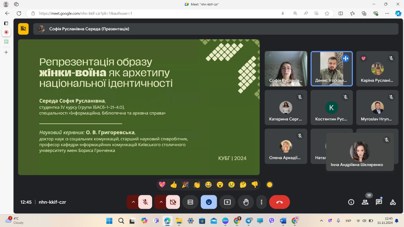Open the Present now screen share button
404x227 pixels.
coord(227,202)
